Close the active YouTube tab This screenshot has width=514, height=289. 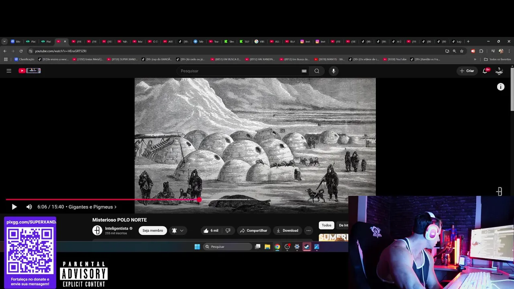coord(65,41)
